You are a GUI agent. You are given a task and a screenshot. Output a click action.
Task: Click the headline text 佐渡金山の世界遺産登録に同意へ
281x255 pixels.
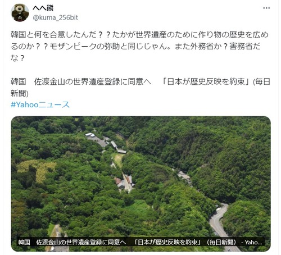pyautogui.click(x=93, y=81)
